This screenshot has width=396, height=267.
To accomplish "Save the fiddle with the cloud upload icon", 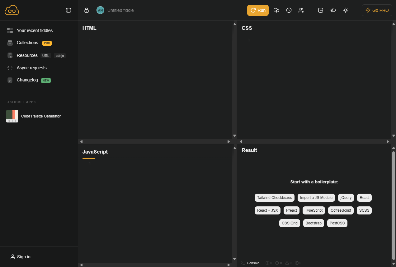I will [276, 10].
